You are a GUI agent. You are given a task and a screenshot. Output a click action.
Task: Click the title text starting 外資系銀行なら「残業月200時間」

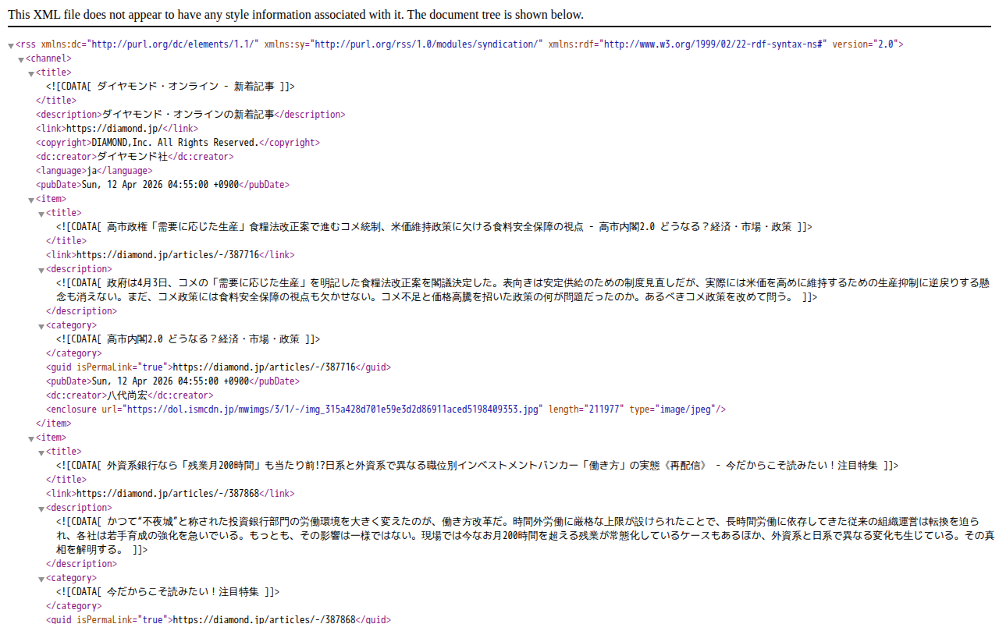click(x=478, y=466)
